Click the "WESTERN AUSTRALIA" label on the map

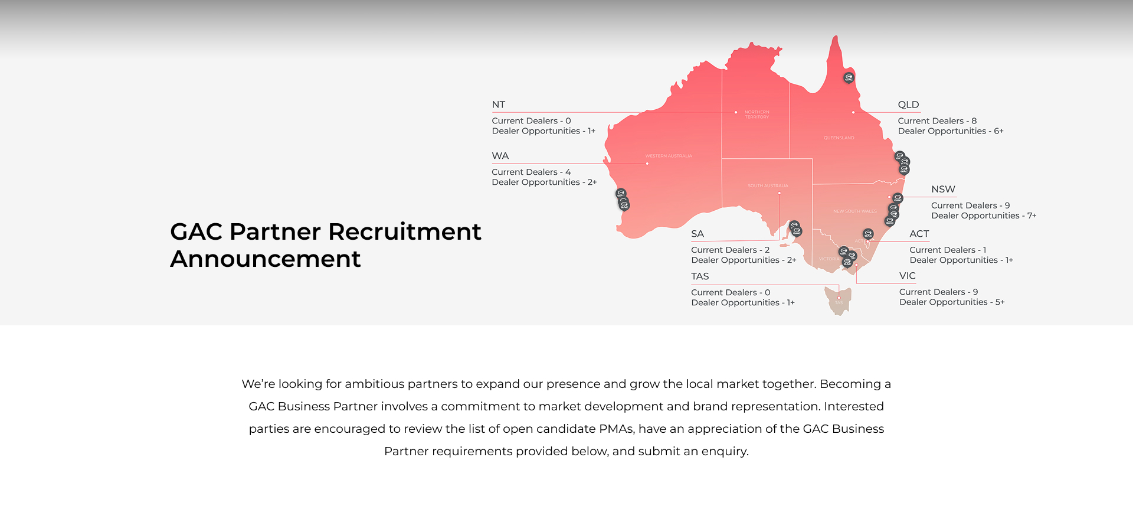[669, 156]
